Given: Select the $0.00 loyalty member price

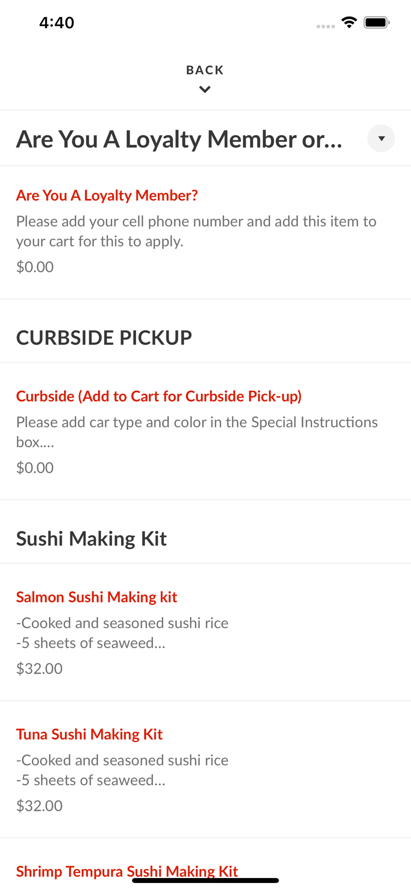Looking at the screenshot, I should pyautogui.click(x=35, y=267).
